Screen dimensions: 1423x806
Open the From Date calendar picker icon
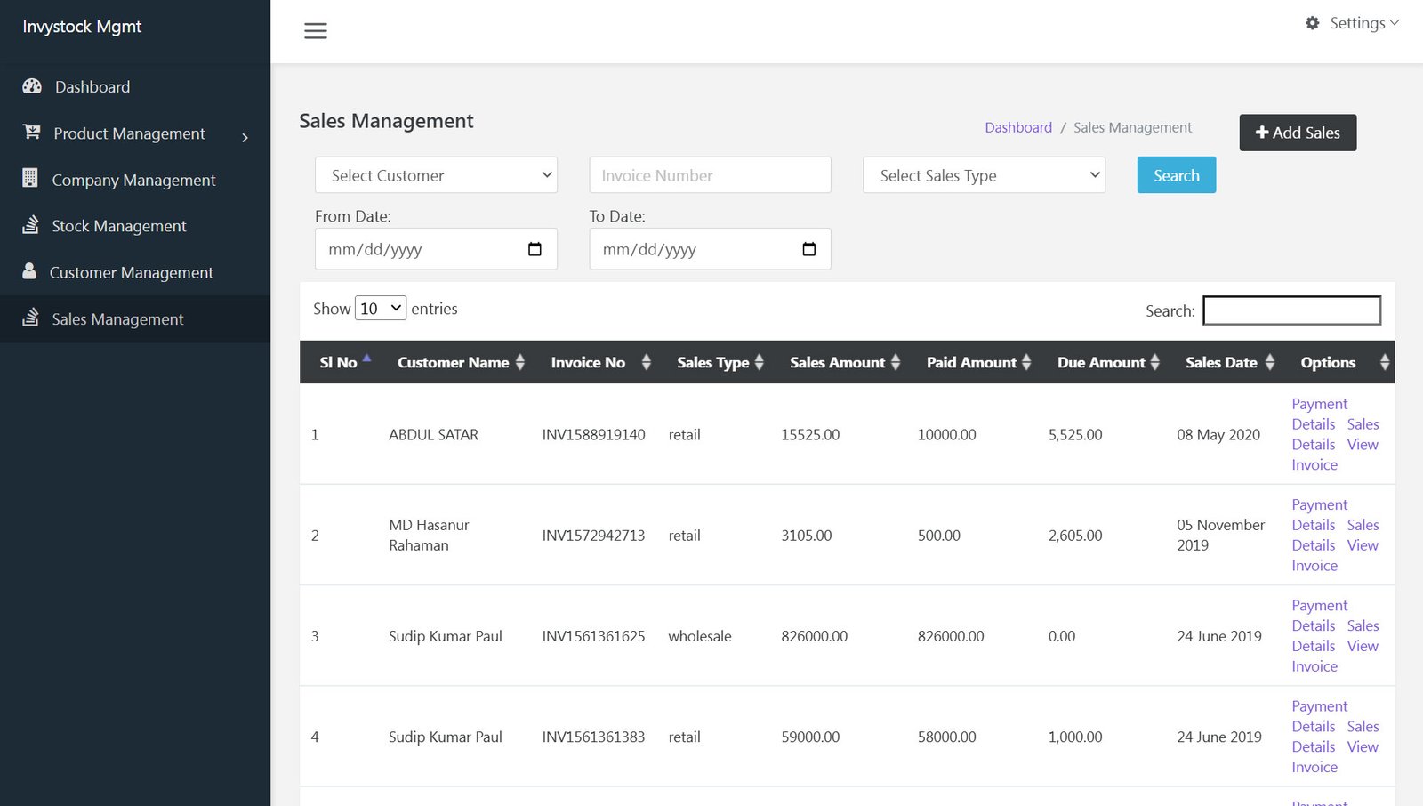point(535,249)
